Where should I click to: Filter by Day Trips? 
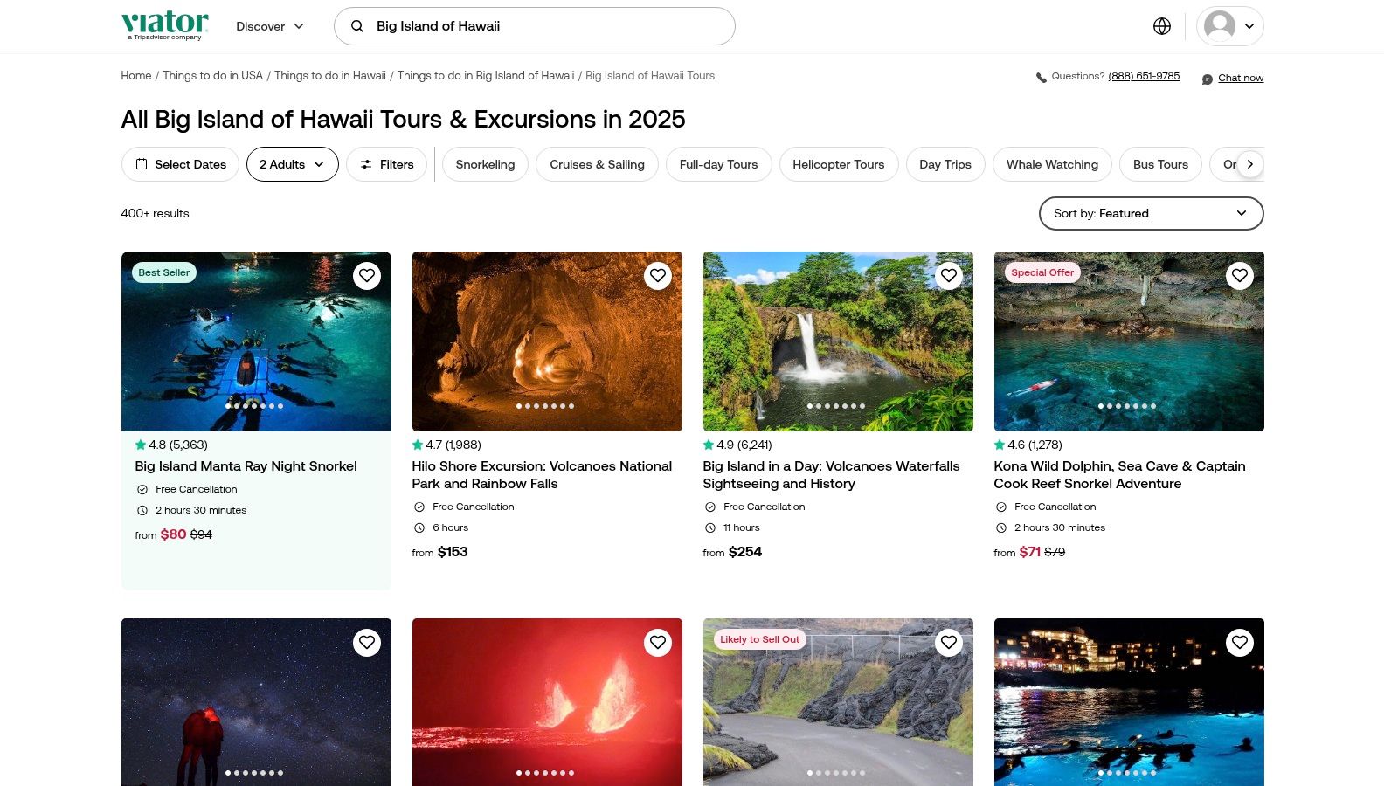click(x=945, y=164)
